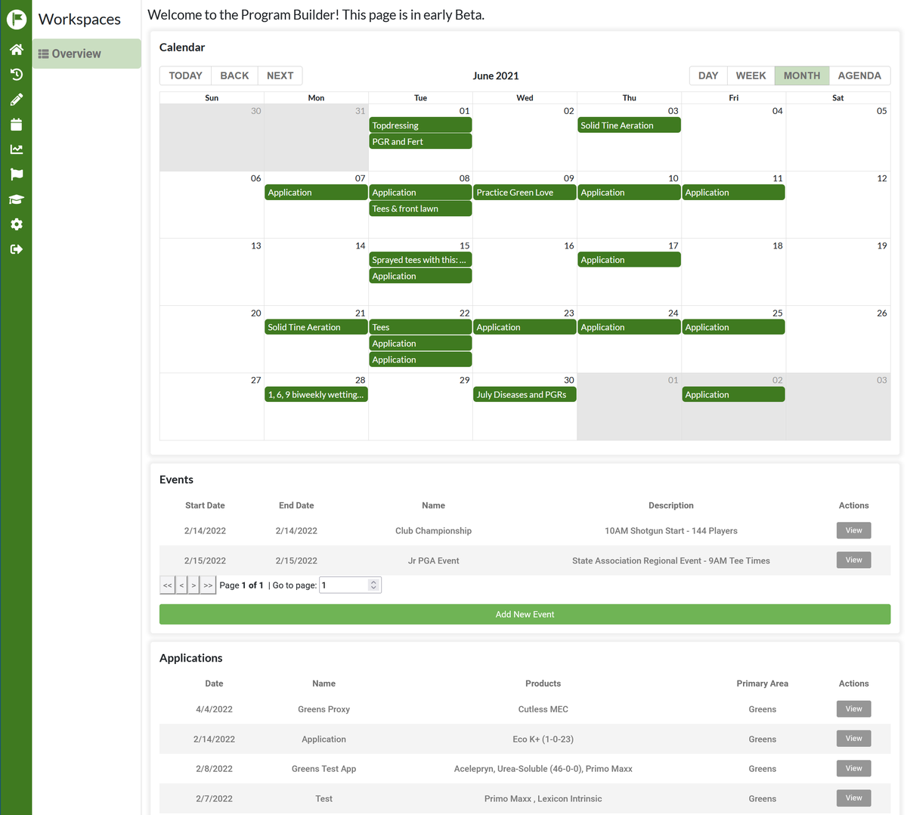Viewport: 907px width, 815px height.
Task: Open the 1, 6, 9 biweekly wetting event
Action: [316, 394]
